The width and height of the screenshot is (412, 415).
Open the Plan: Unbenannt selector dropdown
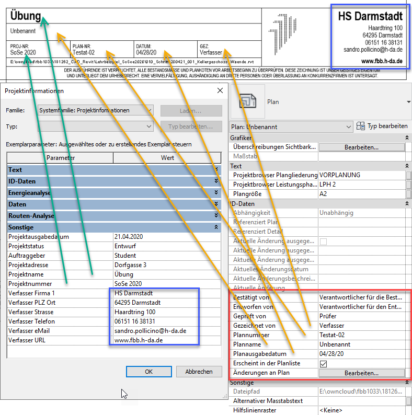point(291,126)
